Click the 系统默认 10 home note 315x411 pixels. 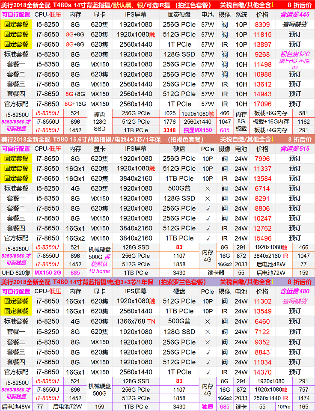[99, 264]
